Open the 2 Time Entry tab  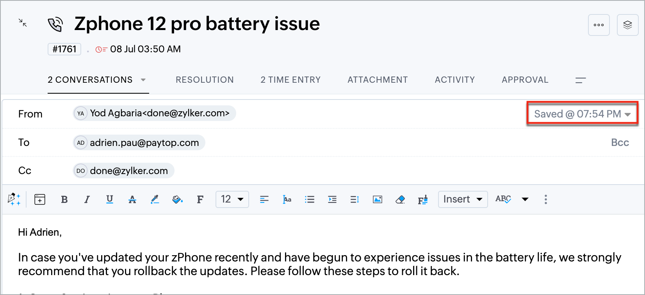pyautogui.click(x=290, y=80)
